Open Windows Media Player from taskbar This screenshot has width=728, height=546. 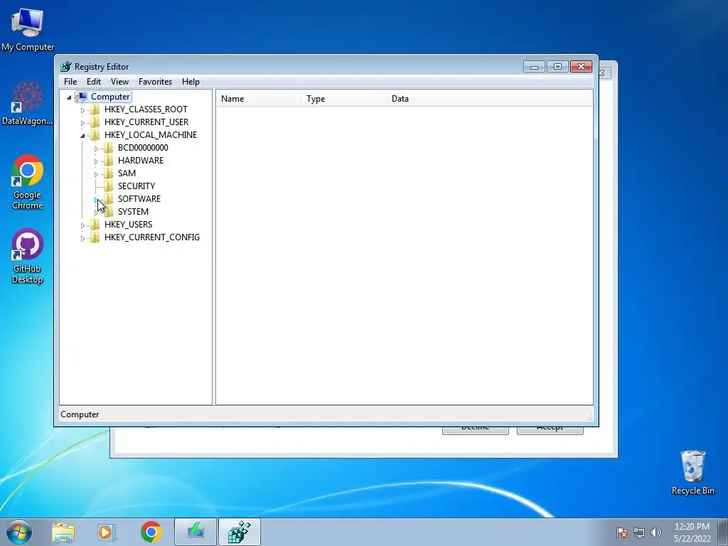[107, 532]
